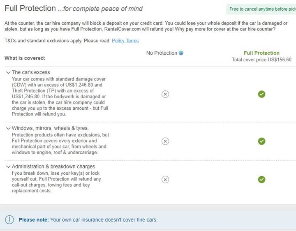Click the green checkmark for car's excess
This screenshot has width=296, height=231.
click(x=261, y=94)
